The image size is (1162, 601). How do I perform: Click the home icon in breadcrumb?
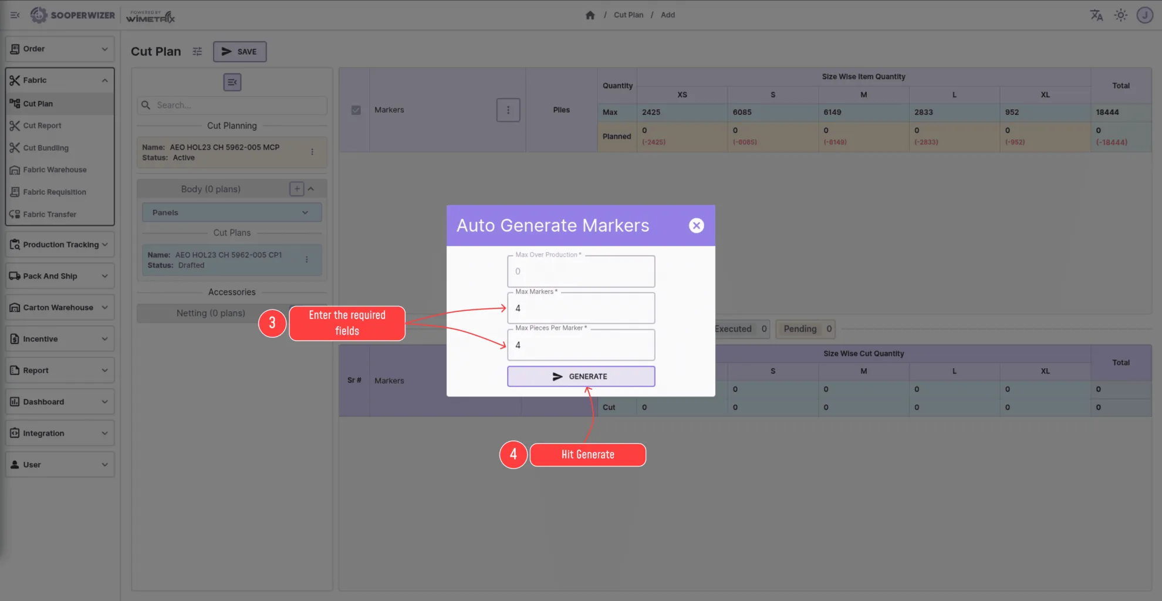(x=590, y=15)
